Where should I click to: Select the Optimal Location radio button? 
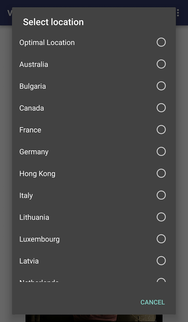tap(161, 42)
